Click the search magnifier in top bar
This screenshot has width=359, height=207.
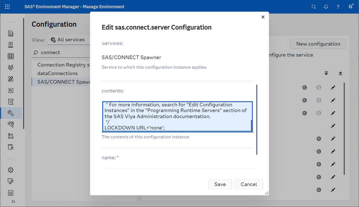314,7
